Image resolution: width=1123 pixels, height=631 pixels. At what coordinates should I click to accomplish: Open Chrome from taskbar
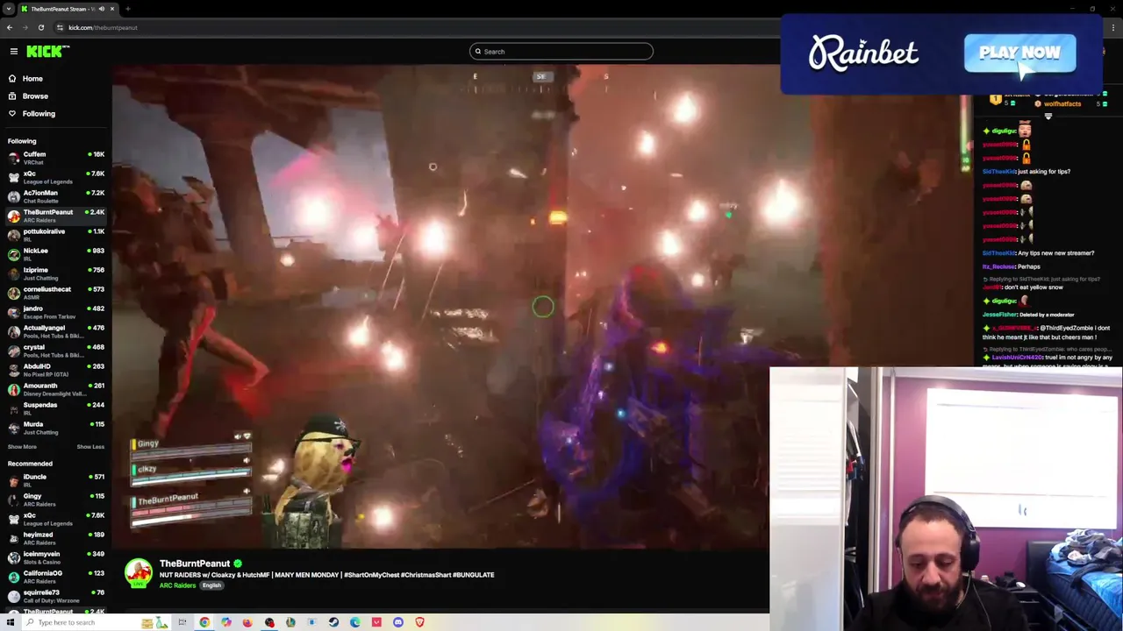[x=204, y=622]
